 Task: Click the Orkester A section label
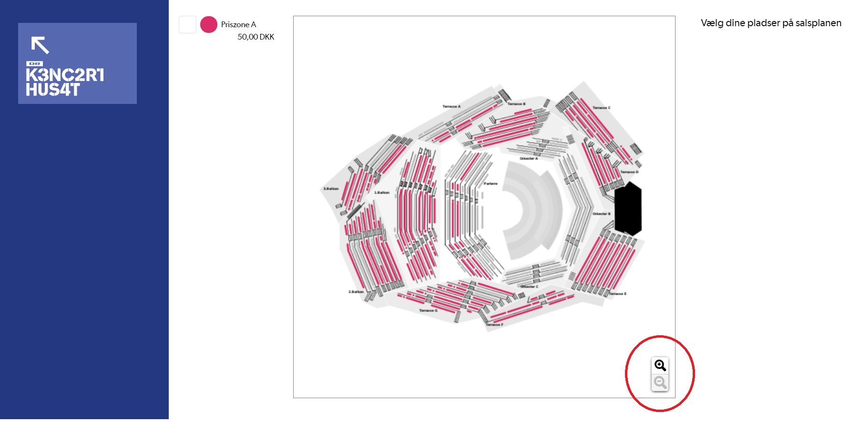point(529,158)
